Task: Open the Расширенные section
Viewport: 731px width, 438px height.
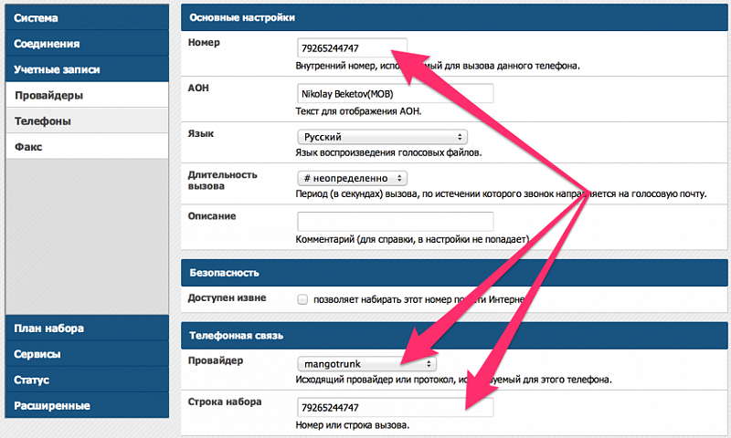Action: click(x=87, y=405)
